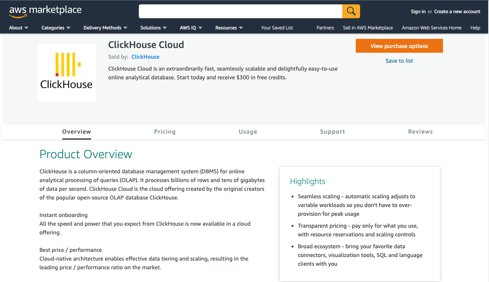Expand Delivery Methods menu
Image resolution: width=489 pixels, height=282 pixels.
pos(105,28)
